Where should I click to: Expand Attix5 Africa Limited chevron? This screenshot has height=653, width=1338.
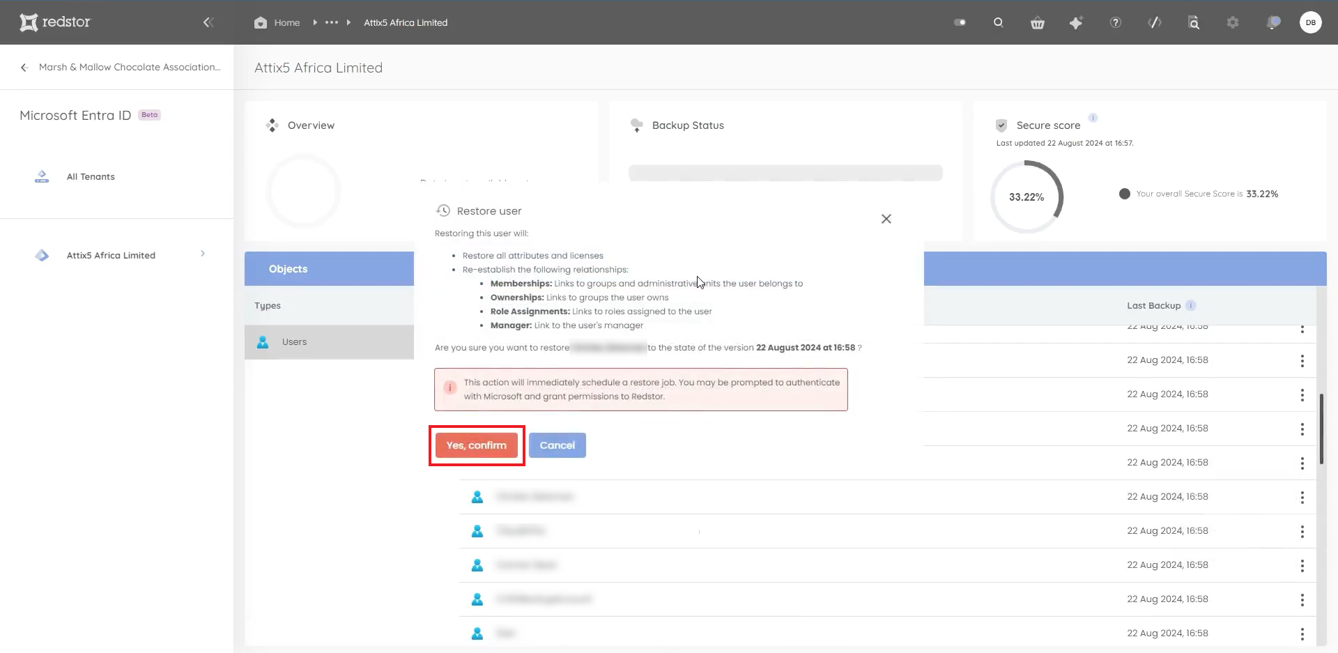(203, 254)
